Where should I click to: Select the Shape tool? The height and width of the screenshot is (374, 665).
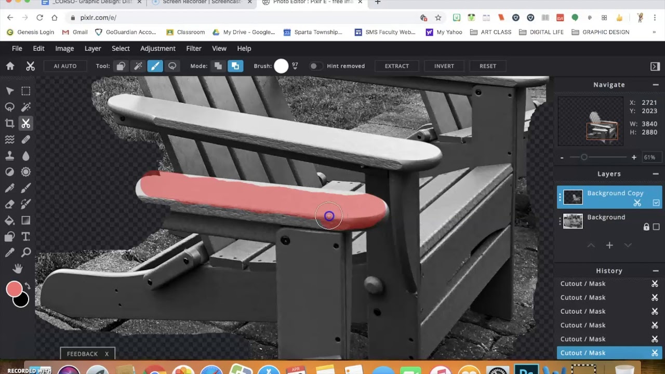pyautogui.click(x=9, y=237)
